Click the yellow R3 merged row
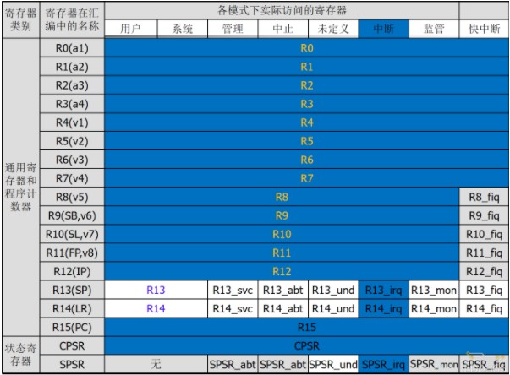 click(306, 104)
